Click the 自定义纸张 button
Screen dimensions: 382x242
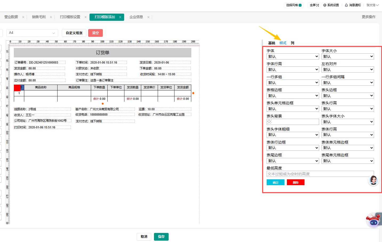(x=74, y=33)
